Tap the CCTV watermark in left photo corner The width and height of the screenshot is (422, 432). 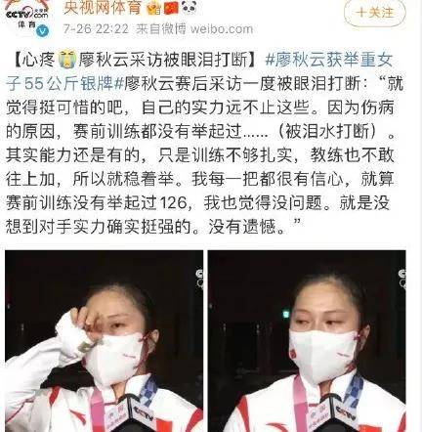[x=199, y=279]
